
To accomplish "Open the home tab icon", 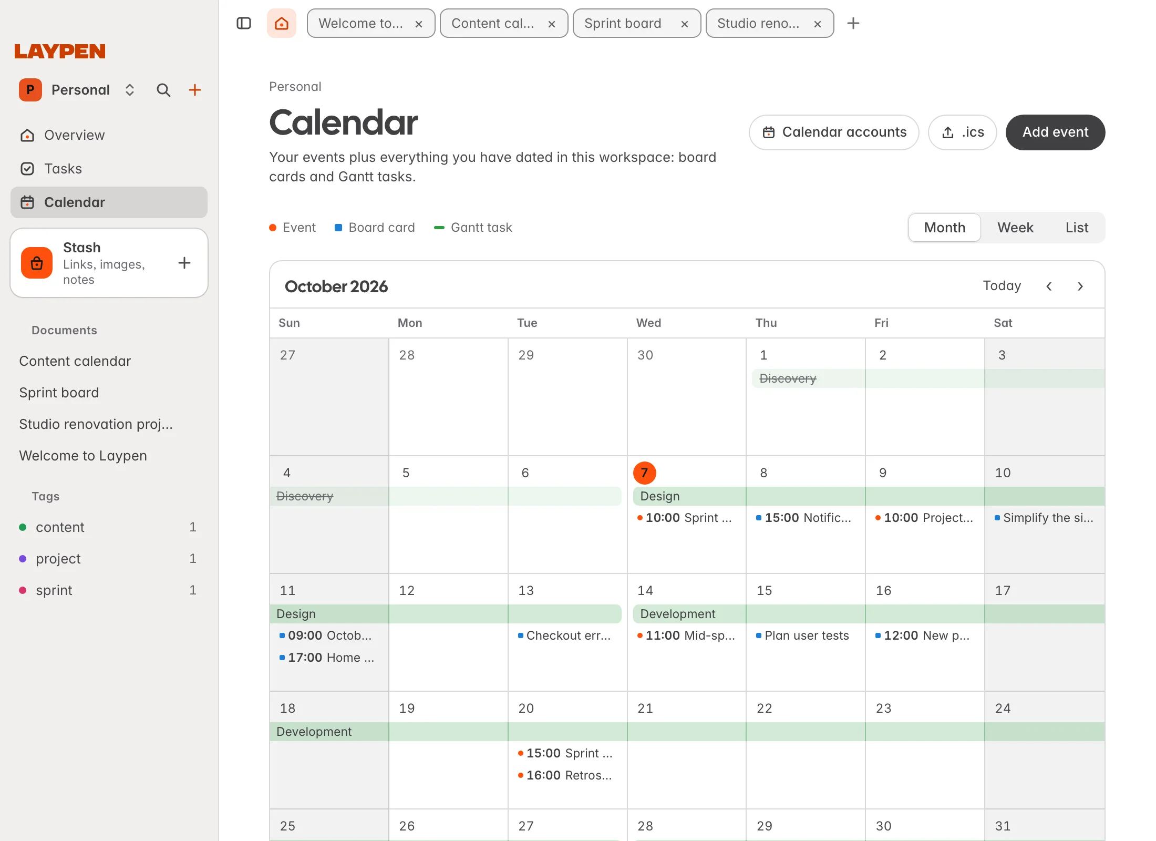I will (282, 23).
